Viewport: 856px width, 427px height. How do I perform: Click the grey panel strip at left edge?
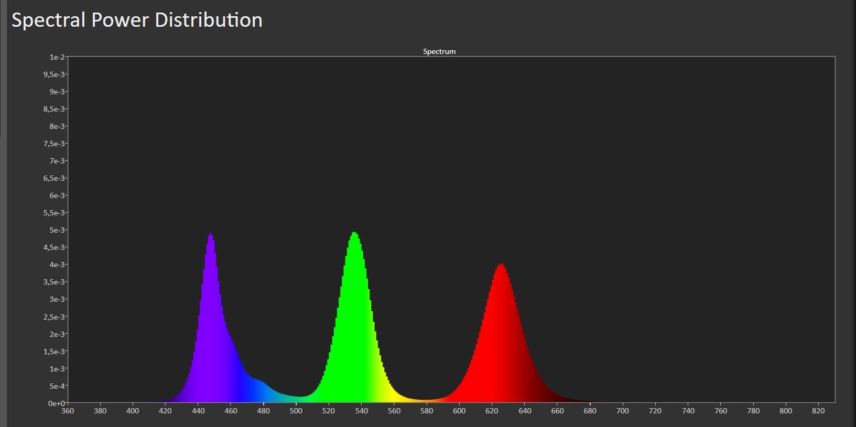coord(3,213)
